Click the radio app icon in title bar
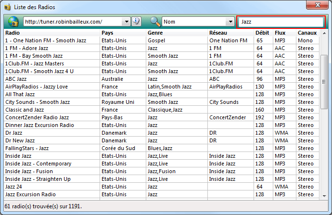The width and height of the screenshot is (332, 215). [7, 7]
